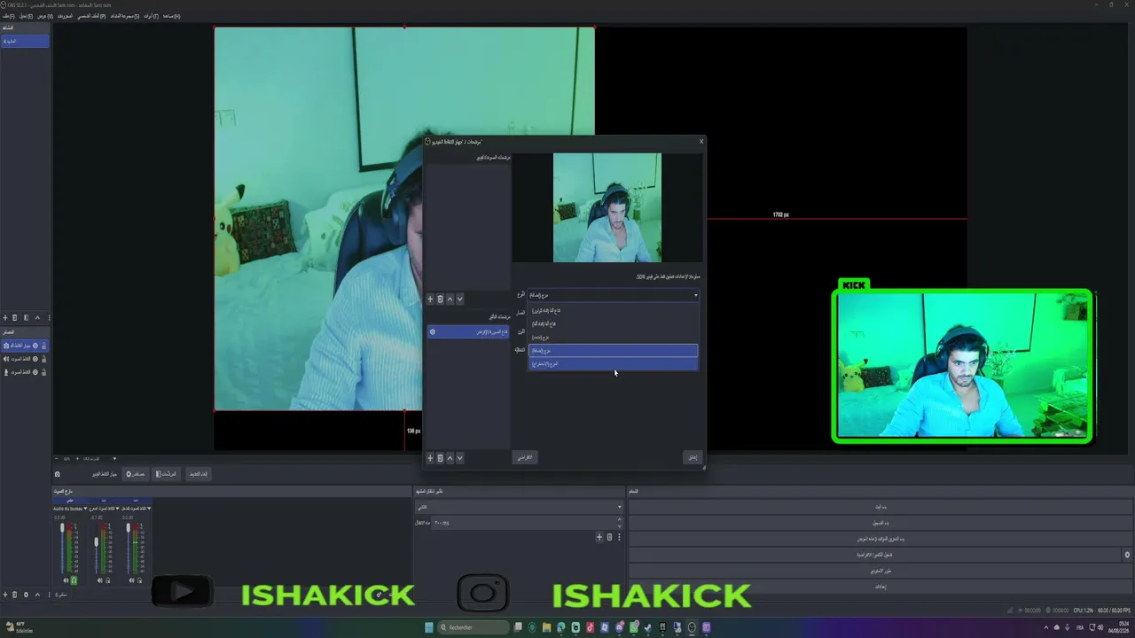1135x638 pixels.
Task: Open the scene transition type dropdown
Action: [x=519, y=507]
